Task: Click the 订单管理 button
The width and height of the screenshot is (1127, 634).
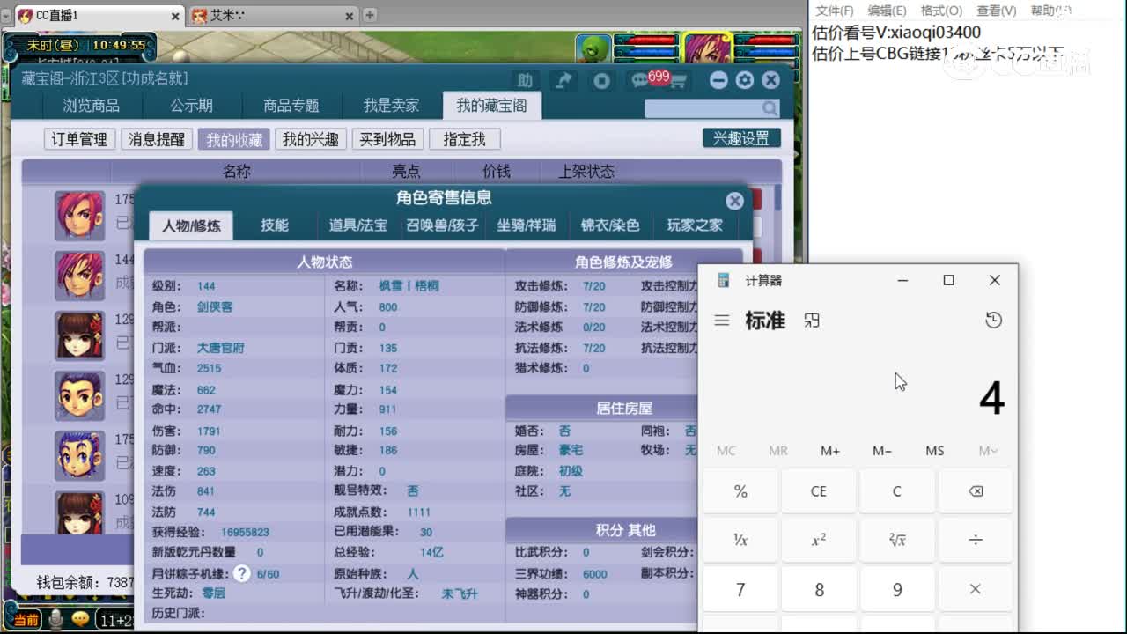Action: (79, 139)
